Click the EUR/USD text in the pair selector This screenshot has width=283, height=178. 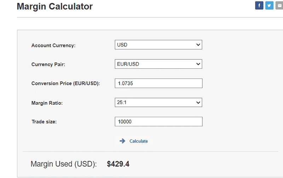(x=128, y=64)
